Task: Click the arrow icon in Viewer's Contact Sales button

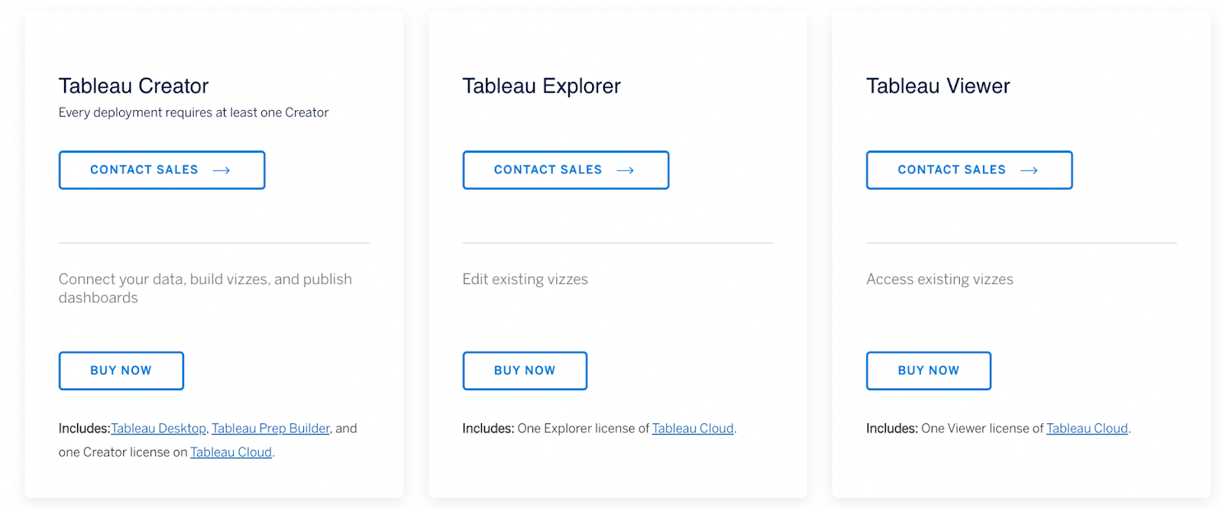Action: tap(1029, 170)
